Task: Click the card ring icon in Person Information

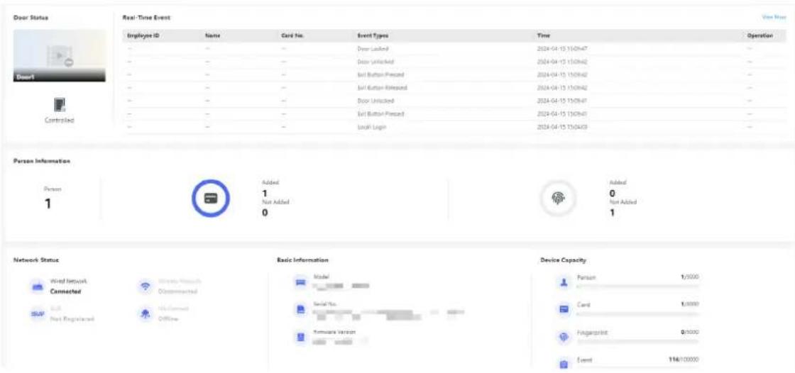Action: (210, 199)
